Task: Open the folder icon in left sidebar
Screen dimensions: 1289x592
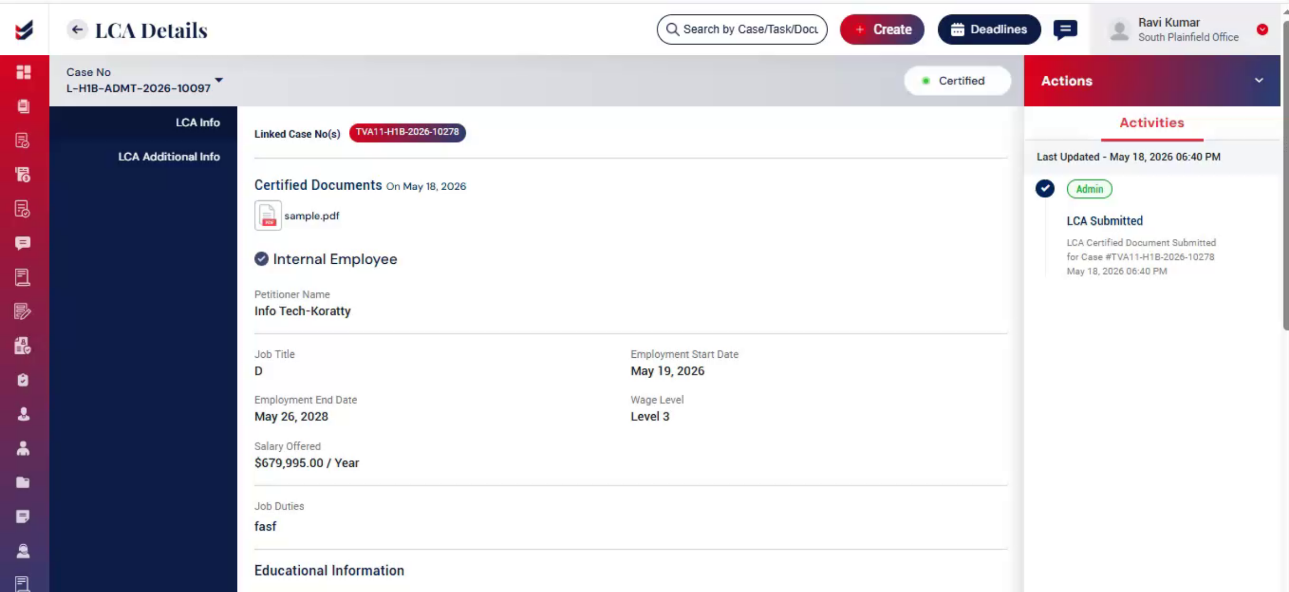Action: [23, 482]
